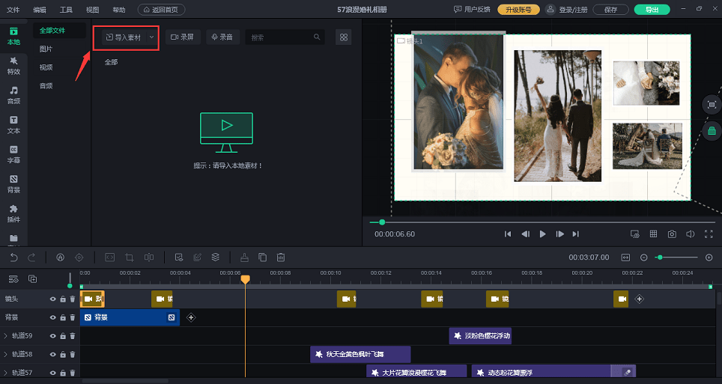Open the 本地 local media sidebar tab
722x384 pixels.
(13, 37)
